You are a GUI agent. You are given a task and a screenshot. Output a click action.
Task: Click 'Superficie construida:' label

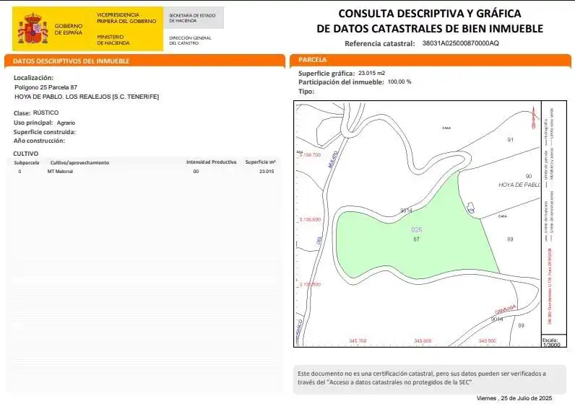pyautogui.click(x=44, y=132)
